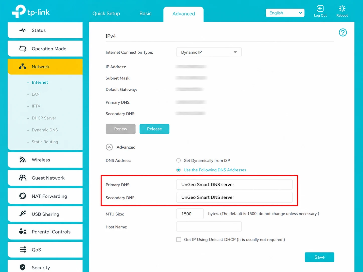Switch to the Quick Setup tab
363x272 pixels.
[x=106, y=14]
